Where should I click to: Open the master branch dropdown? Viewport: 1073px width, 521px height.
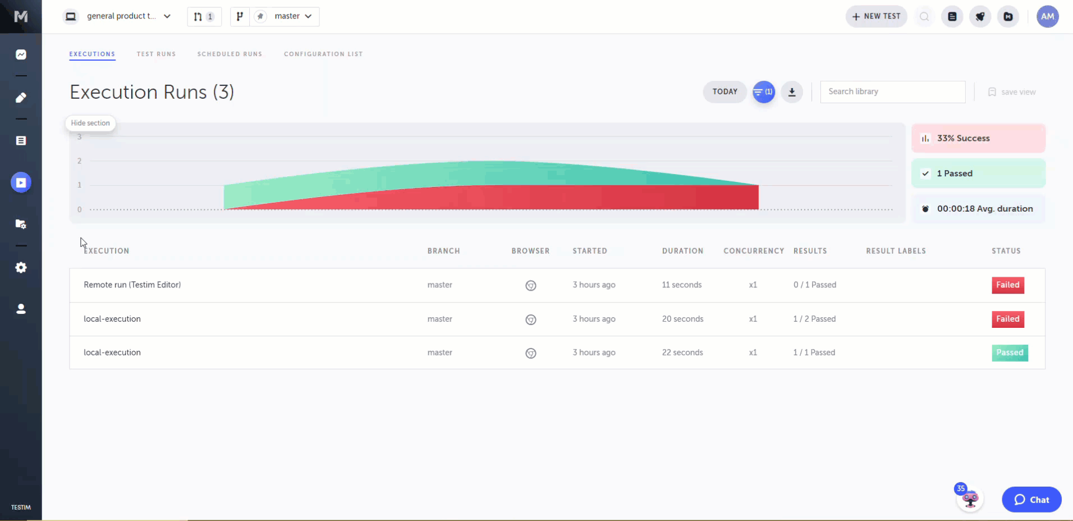[292, 16]
